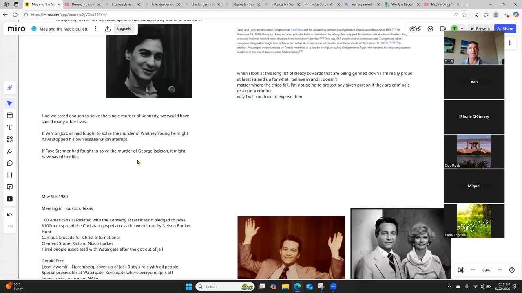Open more tools and apps plus button

[x=10, y=199]
